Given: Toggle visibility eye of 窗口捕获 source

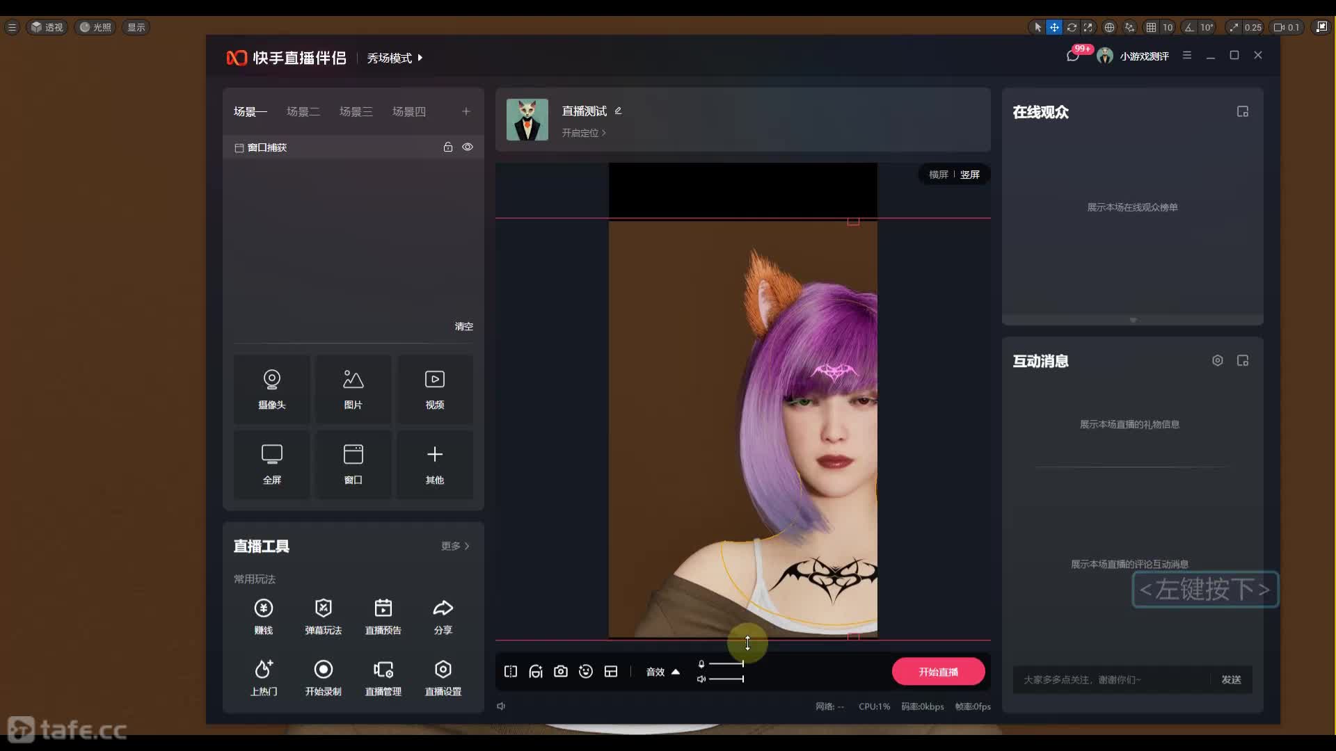Looking at the screenshot, I should point(468,147).
